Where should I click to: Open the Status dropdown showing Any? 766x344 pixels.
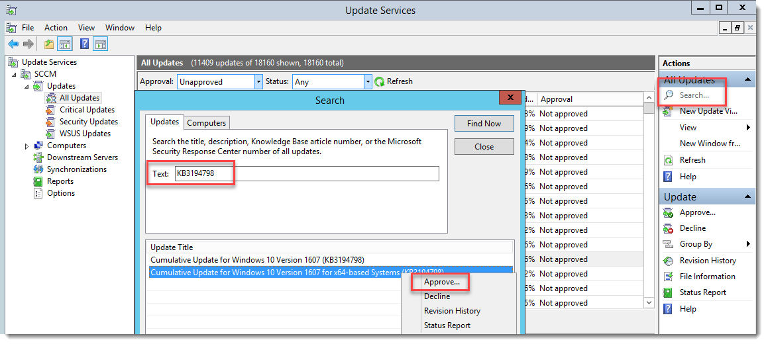pos(368,82)
